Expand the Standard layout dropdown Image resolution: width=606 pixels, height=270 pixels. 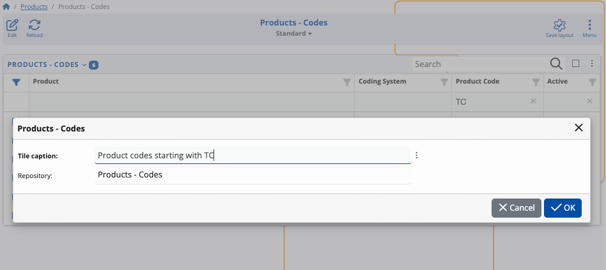(294, 33)
